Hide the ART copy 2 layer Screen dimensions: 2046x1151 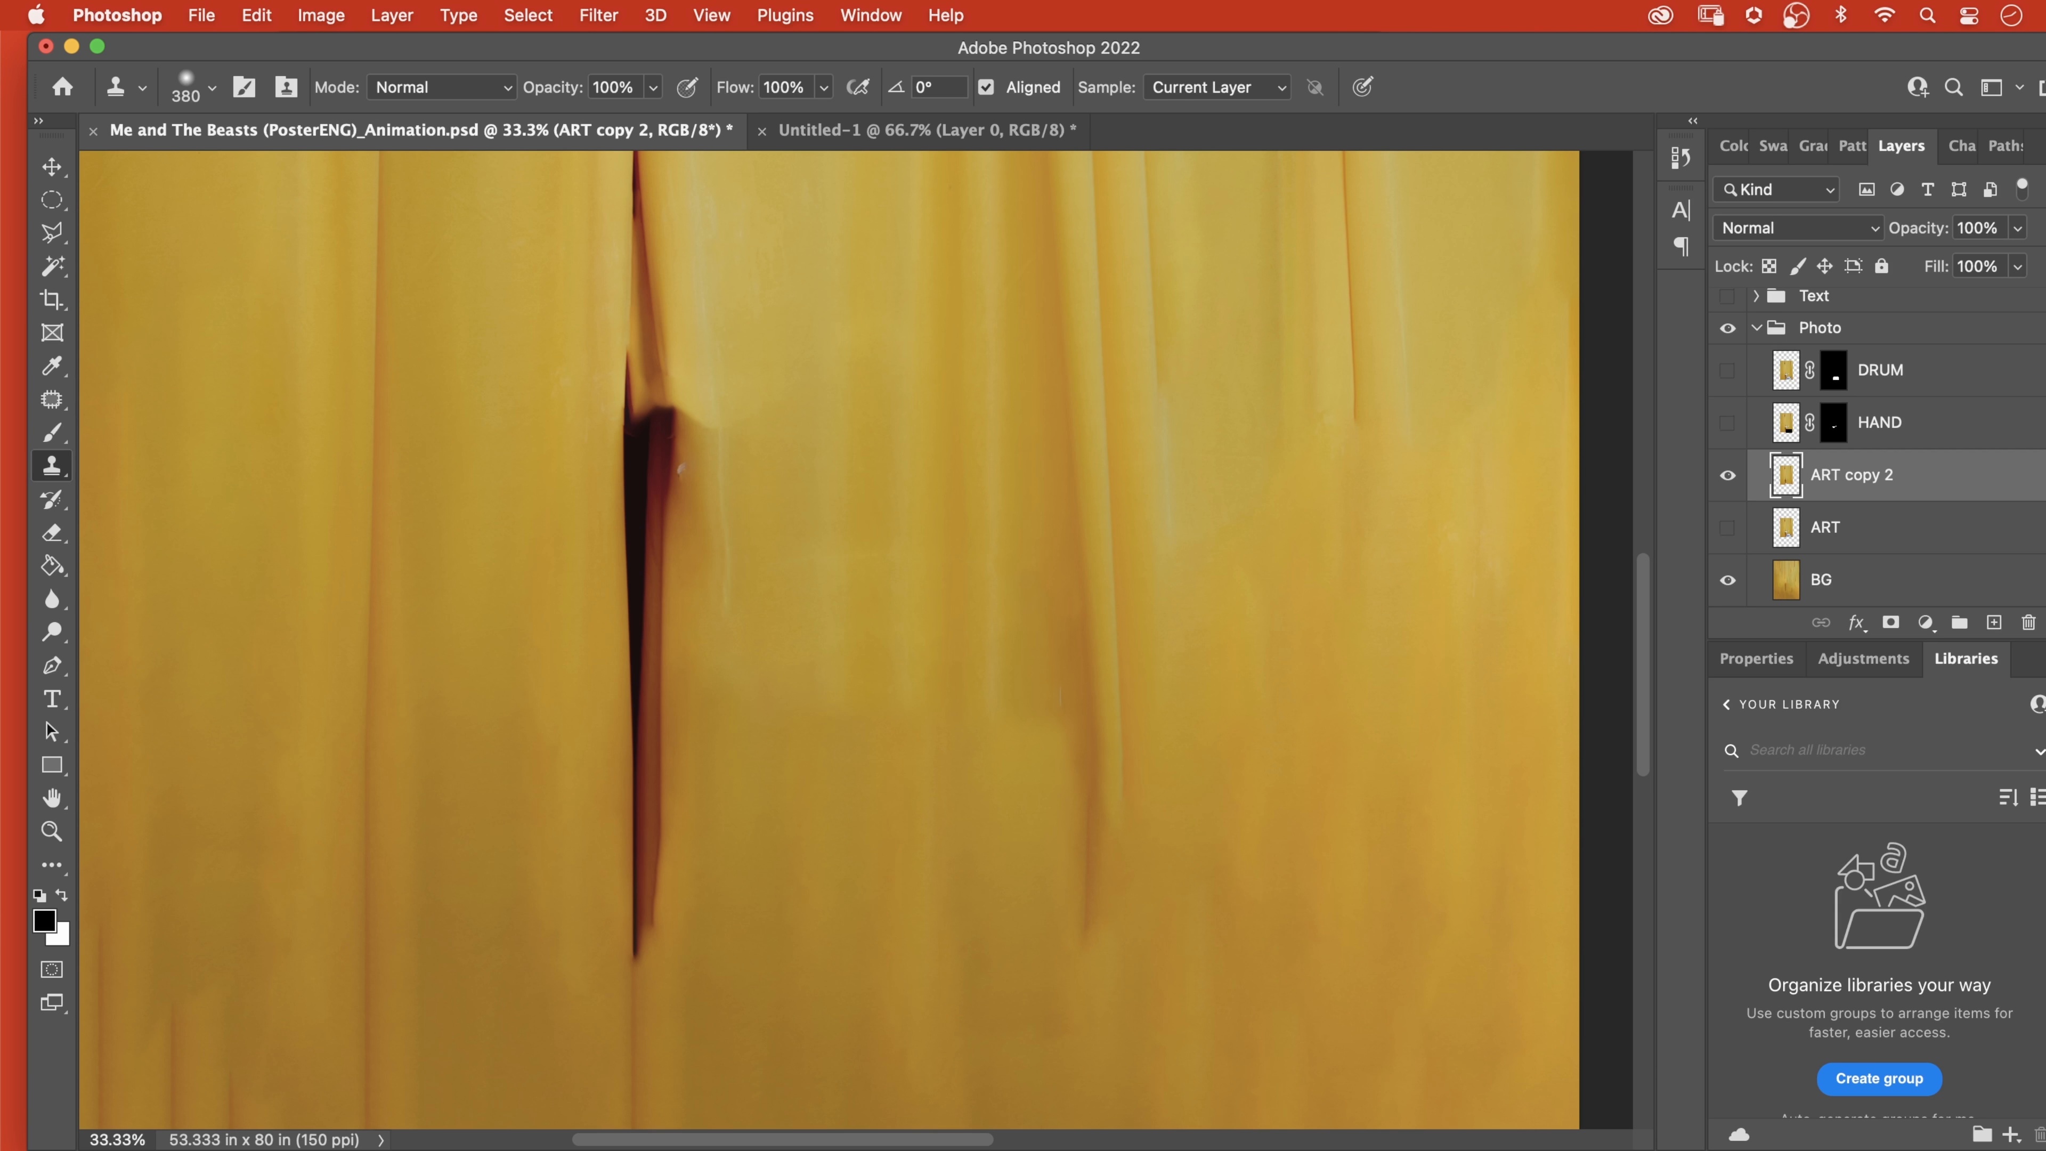tap(1727, 475)
